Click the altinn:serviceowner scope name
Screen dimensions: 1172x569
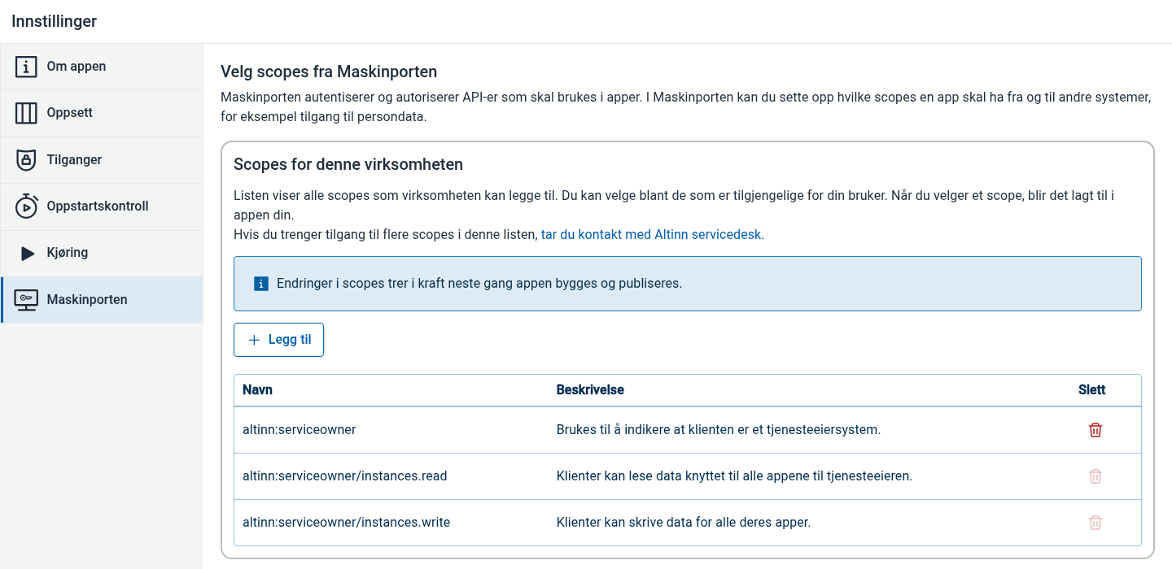click(x=300, y=429)
